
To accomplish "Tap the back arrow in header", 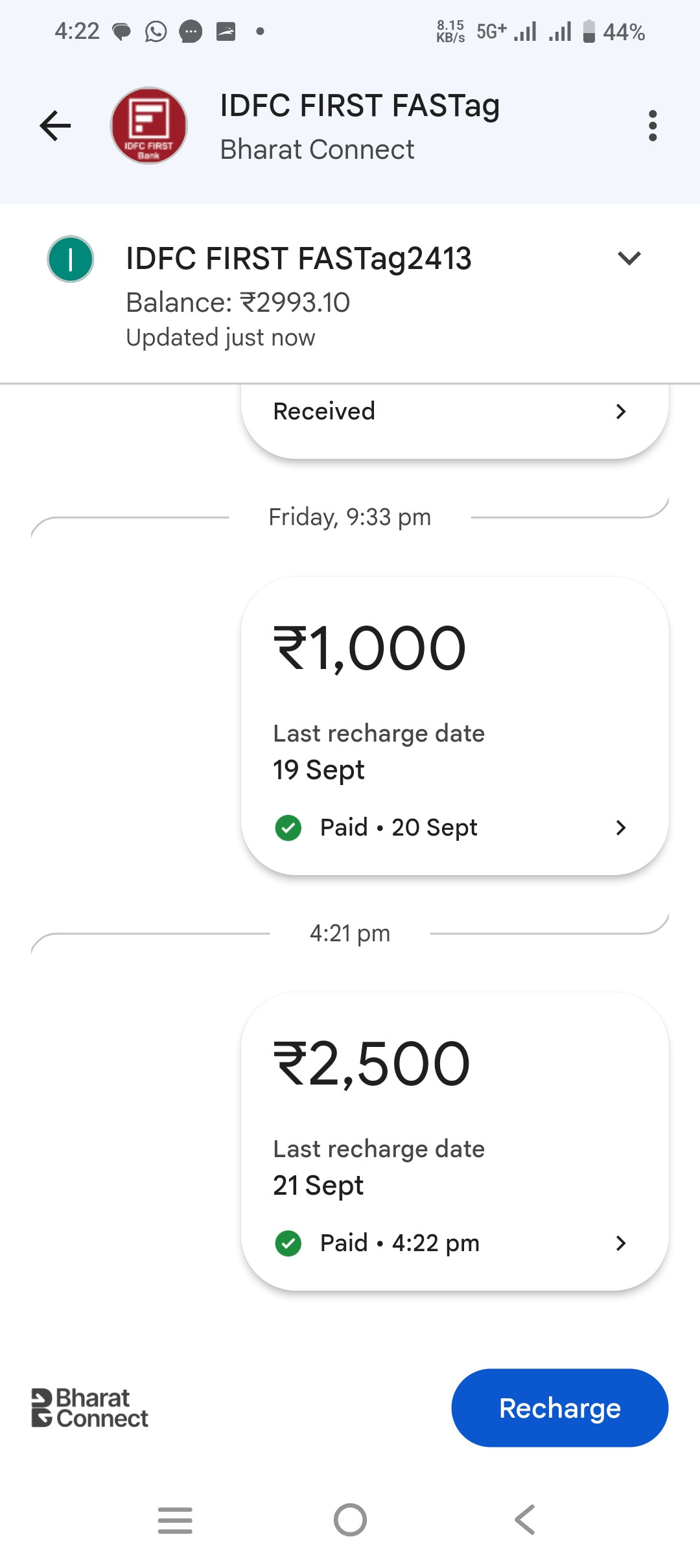I will coord(55,126).
